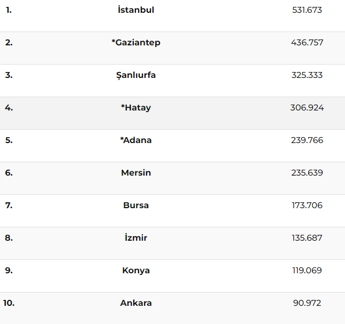Select the value 173.706
This screenshot has width=345, height=324.
point(307,206)
